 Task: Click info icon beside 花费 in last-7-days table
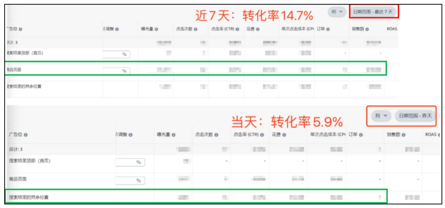[258, 29]
